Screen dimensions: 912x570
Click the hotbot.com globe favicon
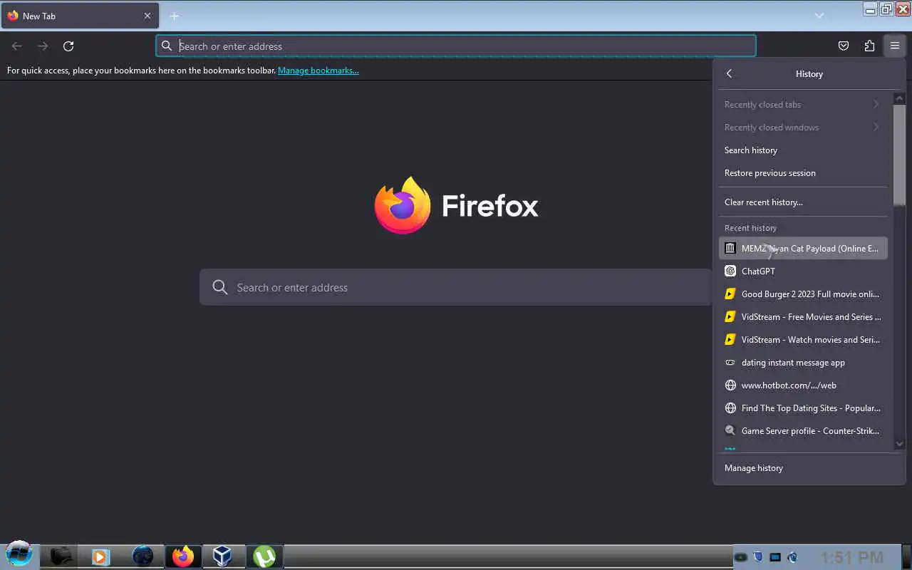730,385
